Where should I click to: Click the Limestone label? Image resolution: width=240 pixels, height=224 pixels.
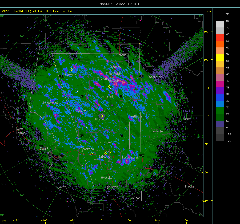(50, 103)
